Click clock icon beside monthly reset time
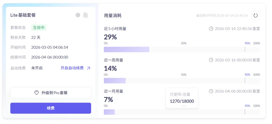Image resolution: width=272 pixels, height=124 pixels. click(211, 91)
